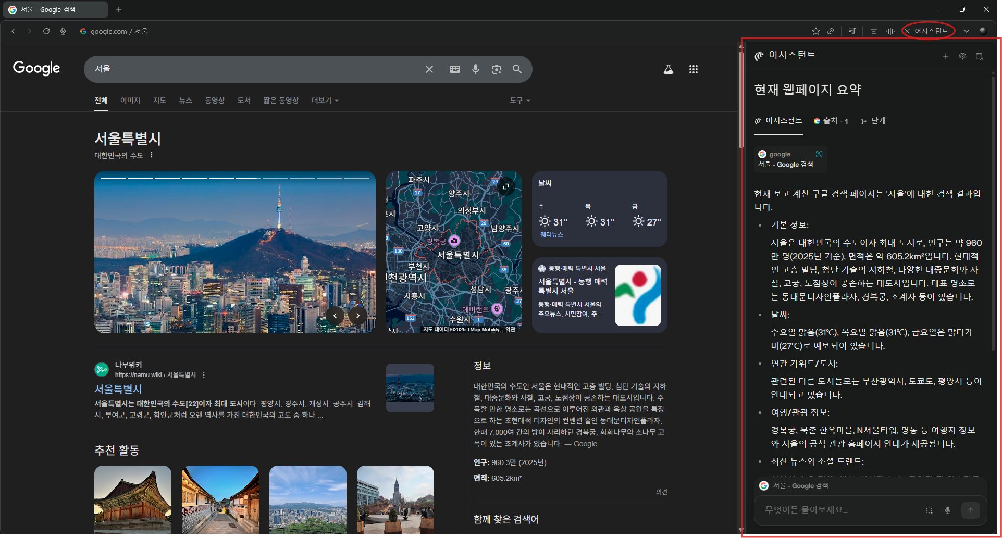Screen dimensions: 1002x538
Task: Open the on-screen keyboard input tool
Action: click(455, 69)
